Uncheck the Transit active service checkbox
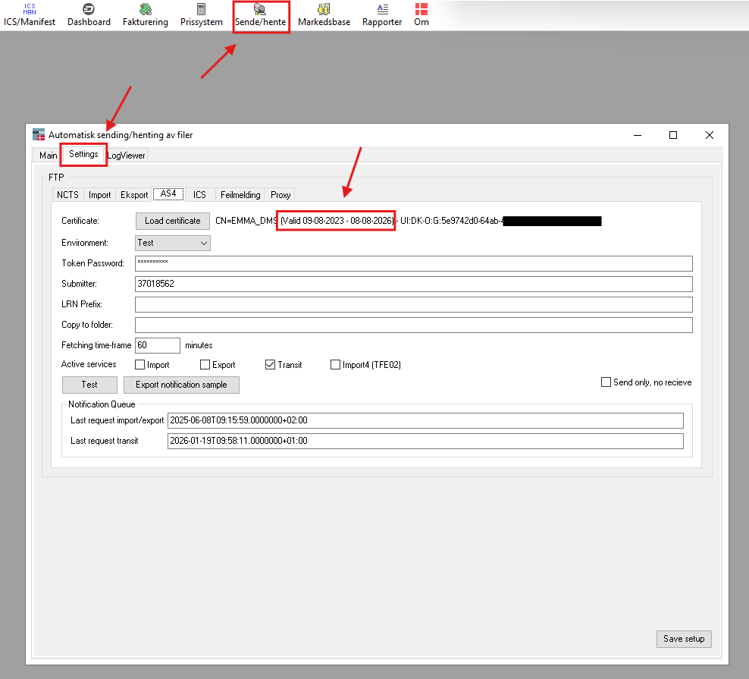Screen dimensions: 749x679 [270, 365]
